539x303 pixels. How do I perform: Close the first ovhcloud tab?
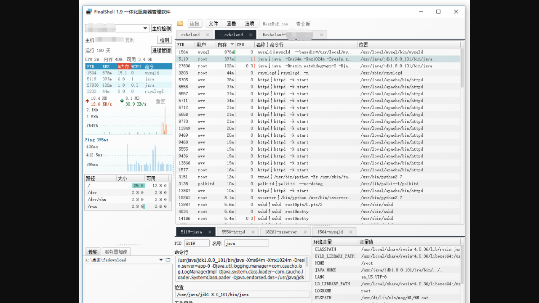point(208,35)
